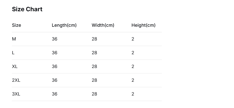Click the M size label
Screen dimensions: 234x108
tap(14, 39)
